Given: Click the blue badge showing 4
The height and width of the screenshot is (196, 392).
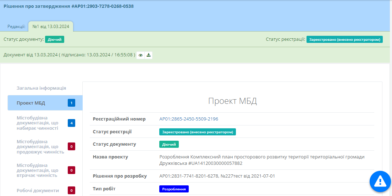Looking at the screenshot, I should click(71, 123).
